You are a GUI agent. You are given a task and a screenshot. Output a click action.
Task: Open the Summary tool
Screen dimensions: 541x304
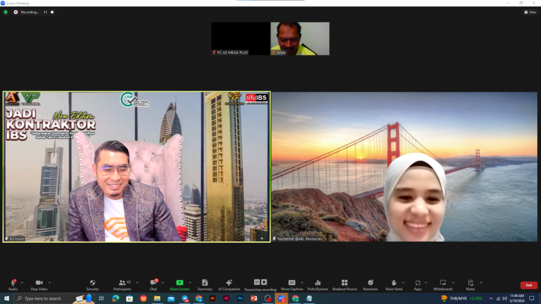tap(204, 284)
